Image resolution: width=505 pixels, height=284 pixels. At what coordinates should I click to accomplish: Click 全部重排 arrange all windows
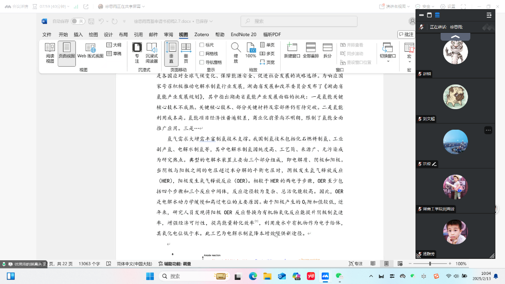[310, 51]
